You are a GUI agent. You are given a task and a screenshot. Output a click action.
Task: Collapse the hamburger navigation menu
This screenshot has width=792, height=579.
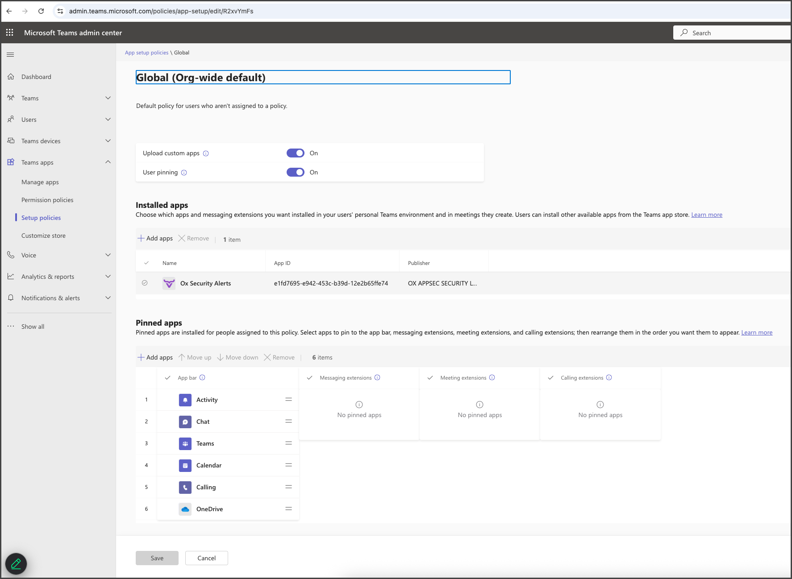[10, 54]
